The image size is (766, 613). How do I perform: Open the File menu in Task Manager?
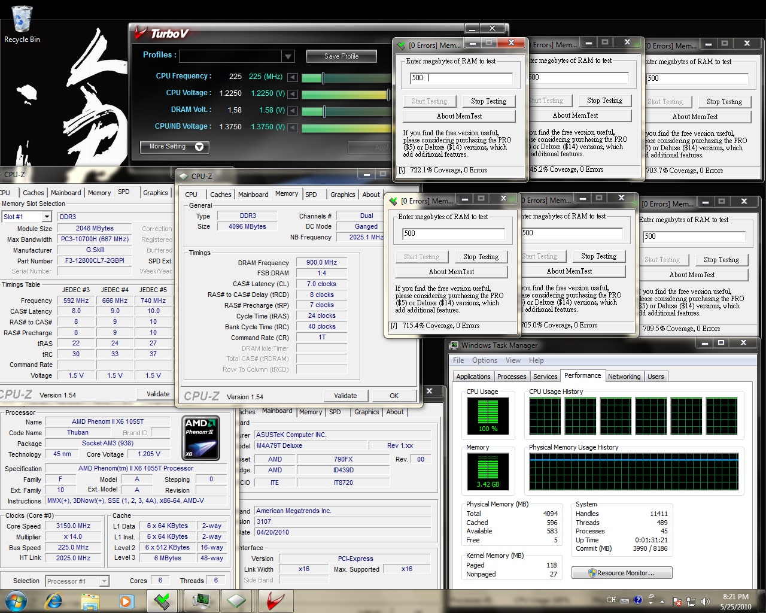[x=458, y=360]
